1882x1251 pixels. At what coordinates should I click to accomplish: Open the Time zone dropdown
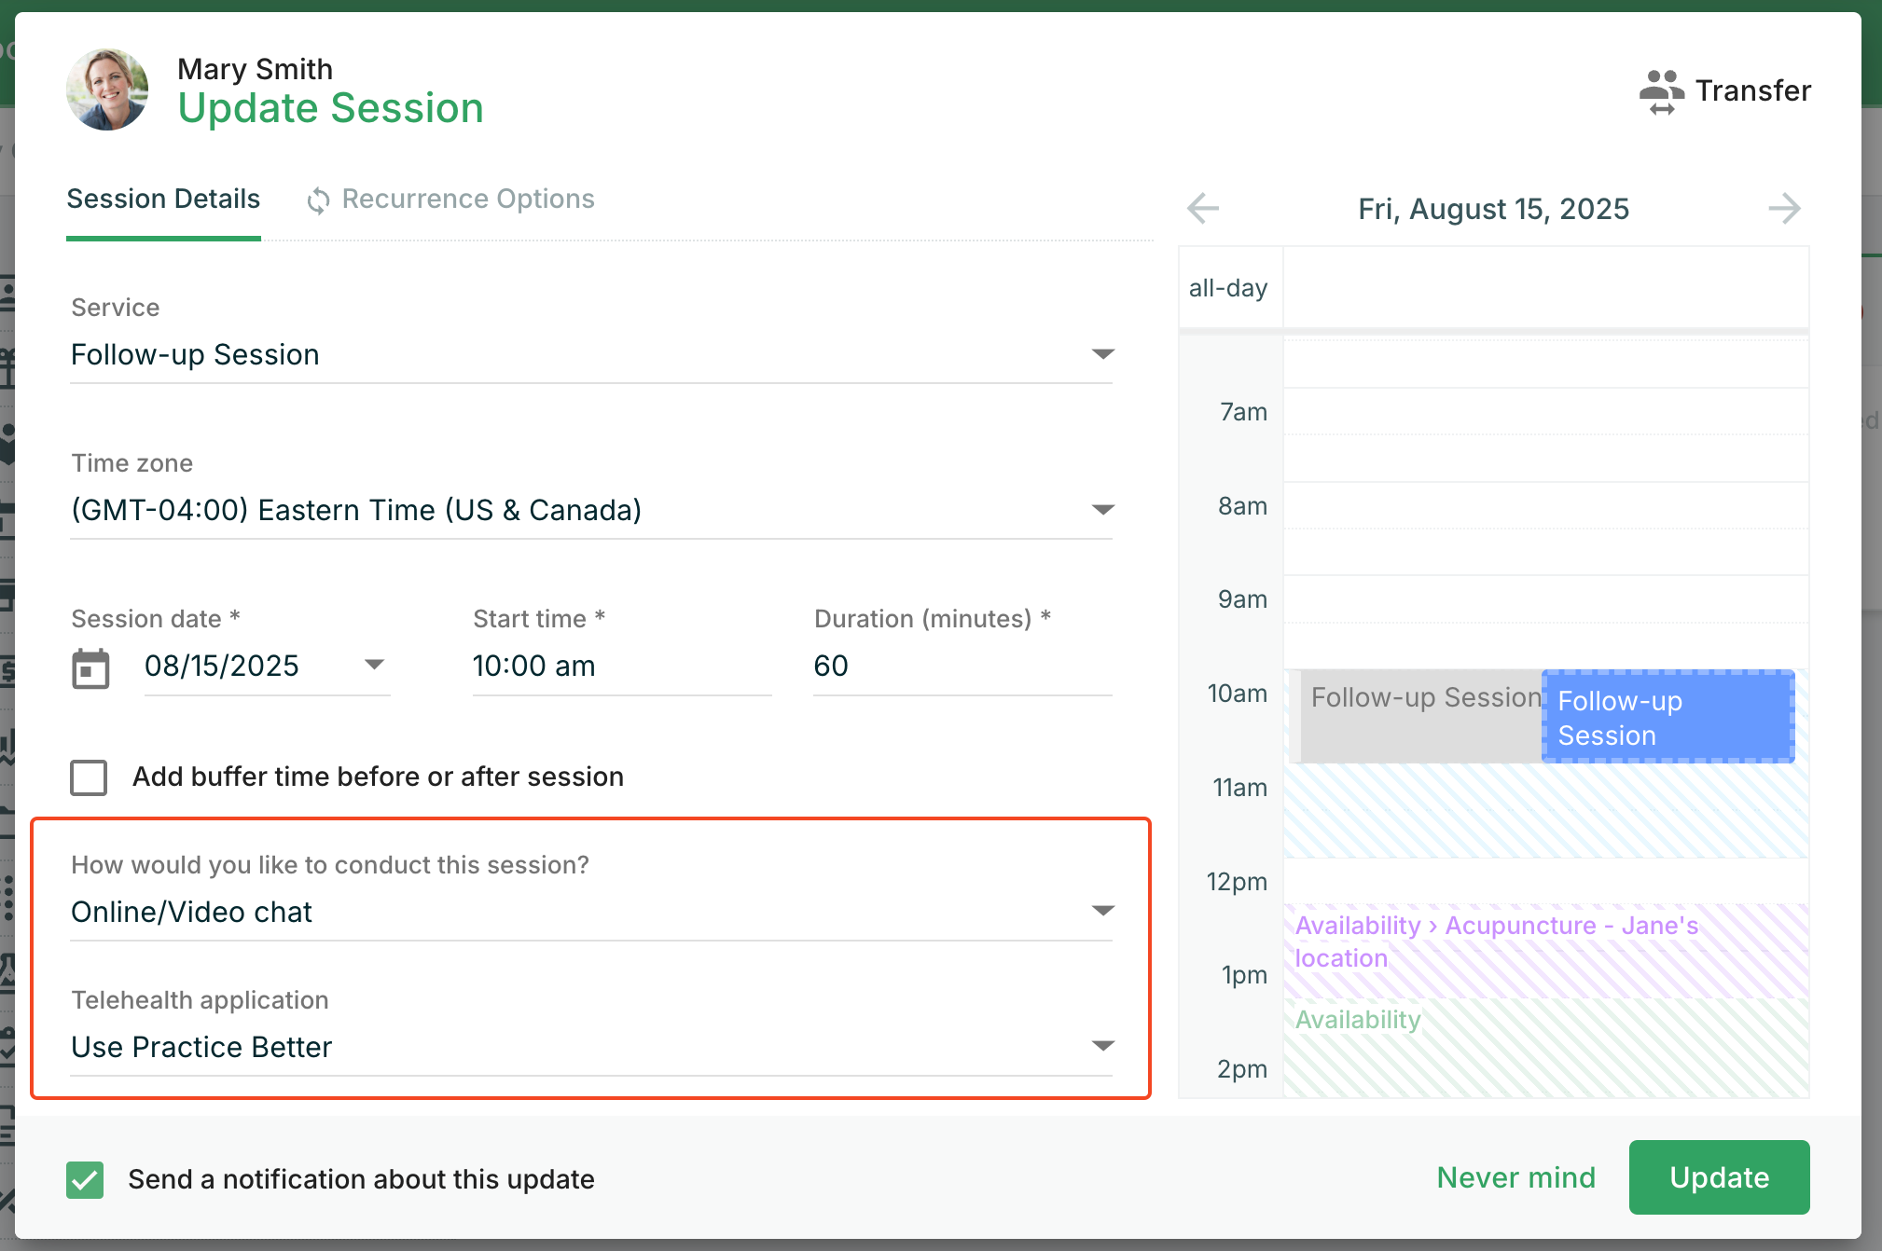pyautogui.click(x=1103, y=510)
